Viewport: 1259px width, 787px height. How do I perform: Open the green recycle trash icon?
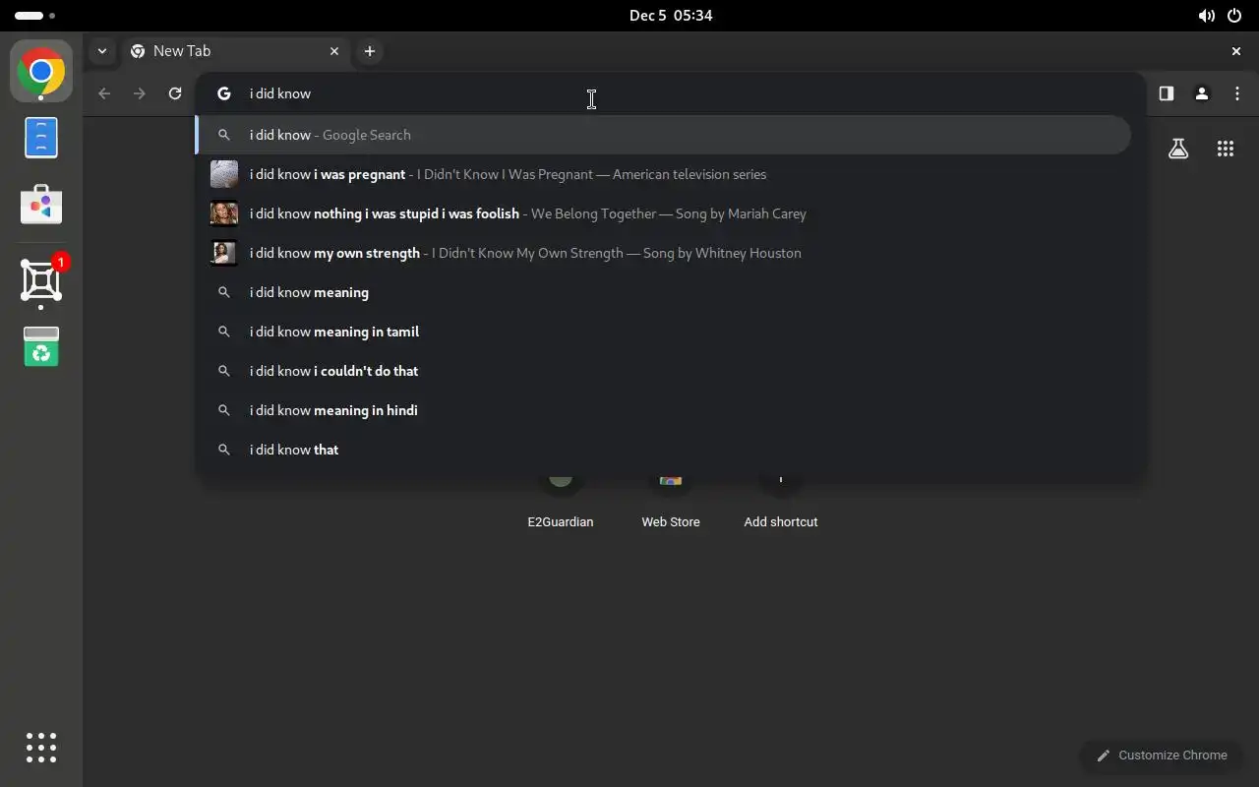pyautogui.click(x=41, y=346)
